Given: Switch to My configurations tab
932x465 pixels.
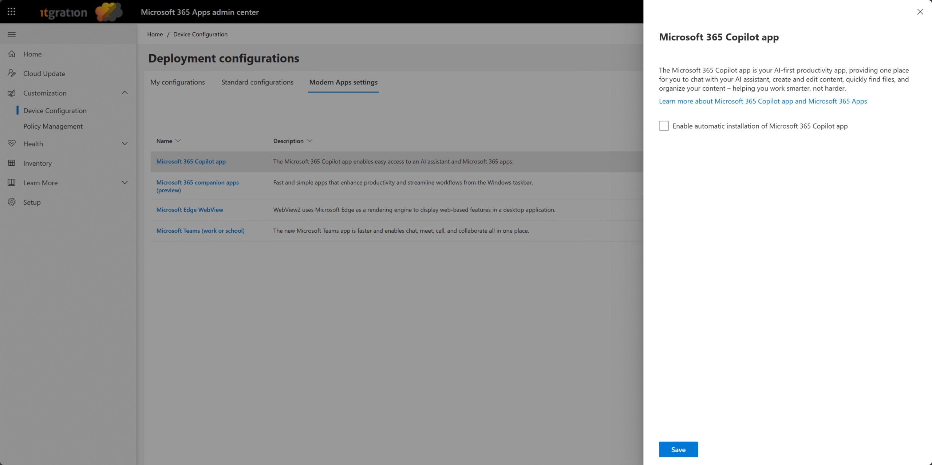Looking at the screenshot, I should click(178, 82).
